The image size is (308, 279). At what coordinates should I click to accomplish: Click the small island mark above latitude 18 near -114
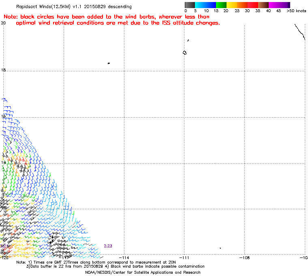tap(109, 63)
